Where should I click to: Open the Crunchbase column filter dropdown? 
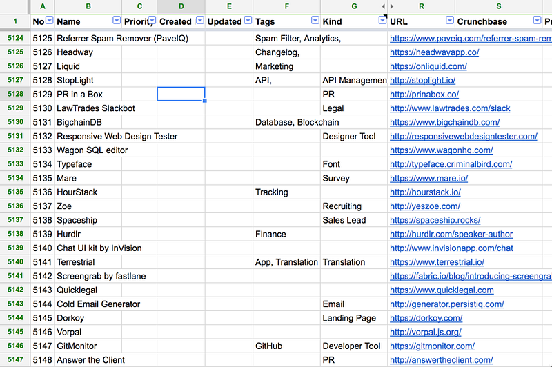537,21
